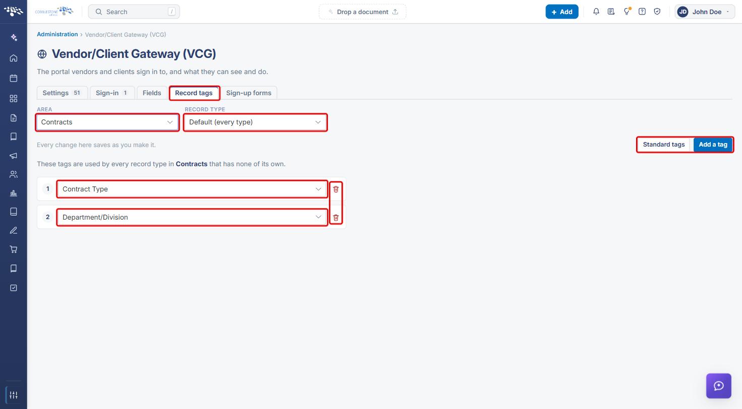Screen dimensions: 742x409
Task: Open the checkmark tasks sidebar icon
Action: click(x=14, y=288)
